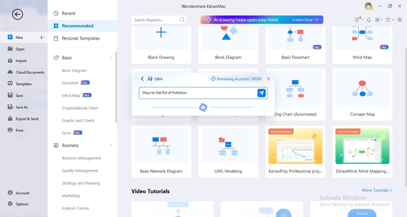The image size is (407, 217).
Task: Open More Tutorials link
Action: [x=377, y=190]
